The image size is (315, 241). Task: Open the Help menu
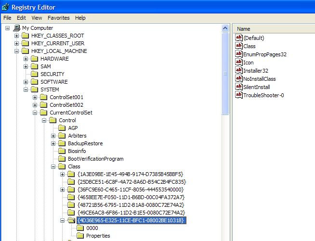coord(80,18)
